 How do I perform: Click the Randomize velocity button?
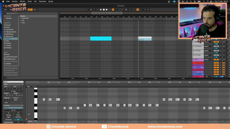tap(9, 120)
